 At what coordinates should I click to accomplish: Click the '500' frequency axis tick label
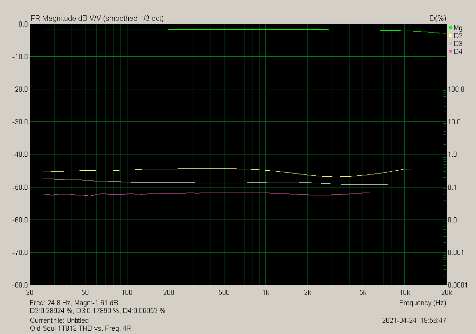[x=224, y=293]
